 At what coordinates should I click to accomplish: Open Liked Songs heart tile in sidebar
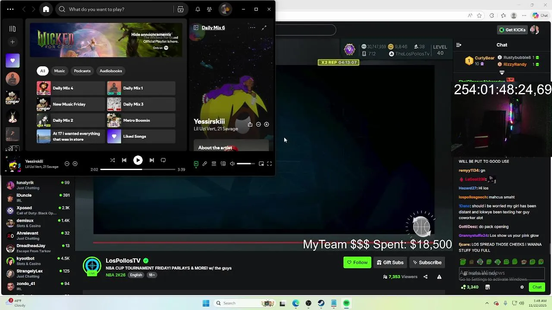click(13, 61)
